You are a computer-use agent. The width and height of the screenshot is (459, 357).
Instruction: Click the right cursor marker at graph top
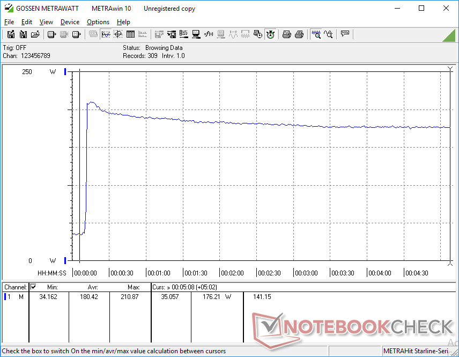pos(450,68)
